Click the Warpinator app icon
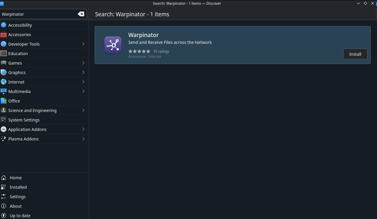The width and height of the screenshot is (377, 219). 113,45
